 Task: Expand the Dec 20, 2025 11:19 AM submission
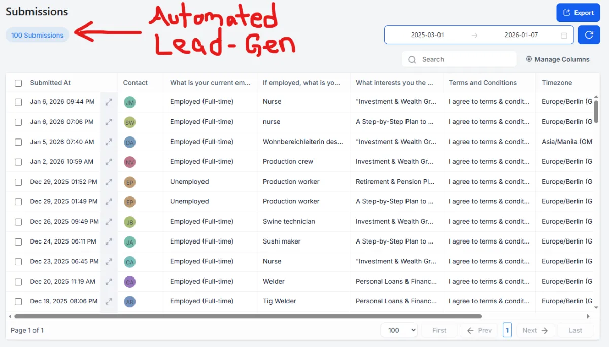coord(109,282)
